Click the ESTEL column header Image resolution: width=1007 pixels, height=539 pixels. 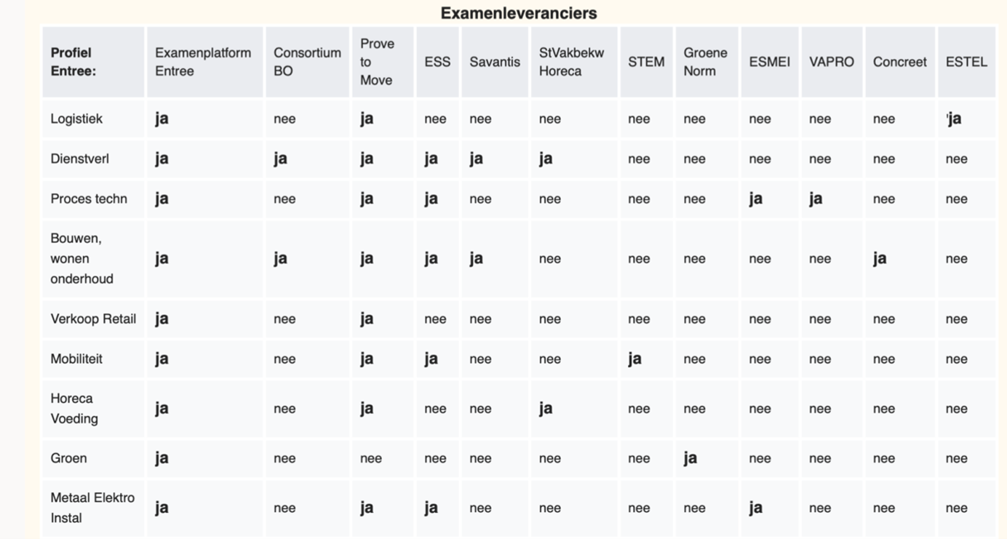[966, 62]
